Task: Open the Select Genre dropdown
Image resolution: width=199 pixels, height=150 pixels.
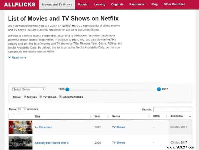Action: pos(29,90)
